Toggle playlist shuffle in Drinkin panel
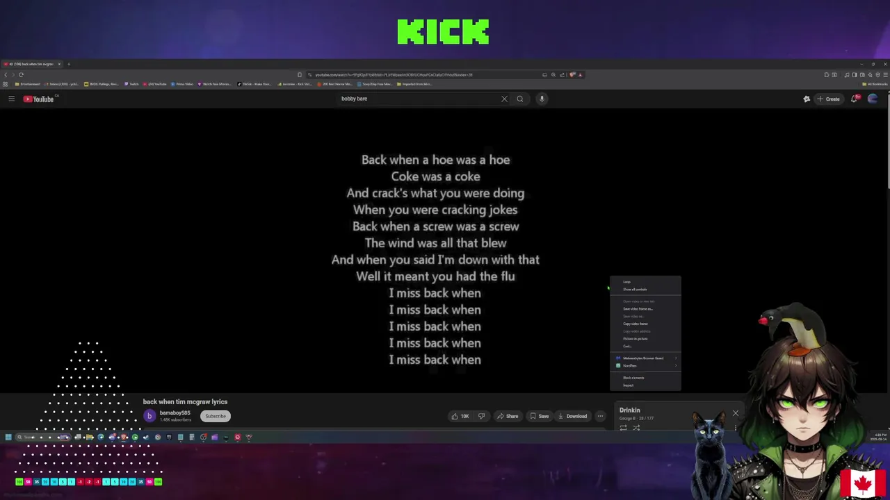The width and height of the screenshot is (890, 500). click(x=636, y=428)
